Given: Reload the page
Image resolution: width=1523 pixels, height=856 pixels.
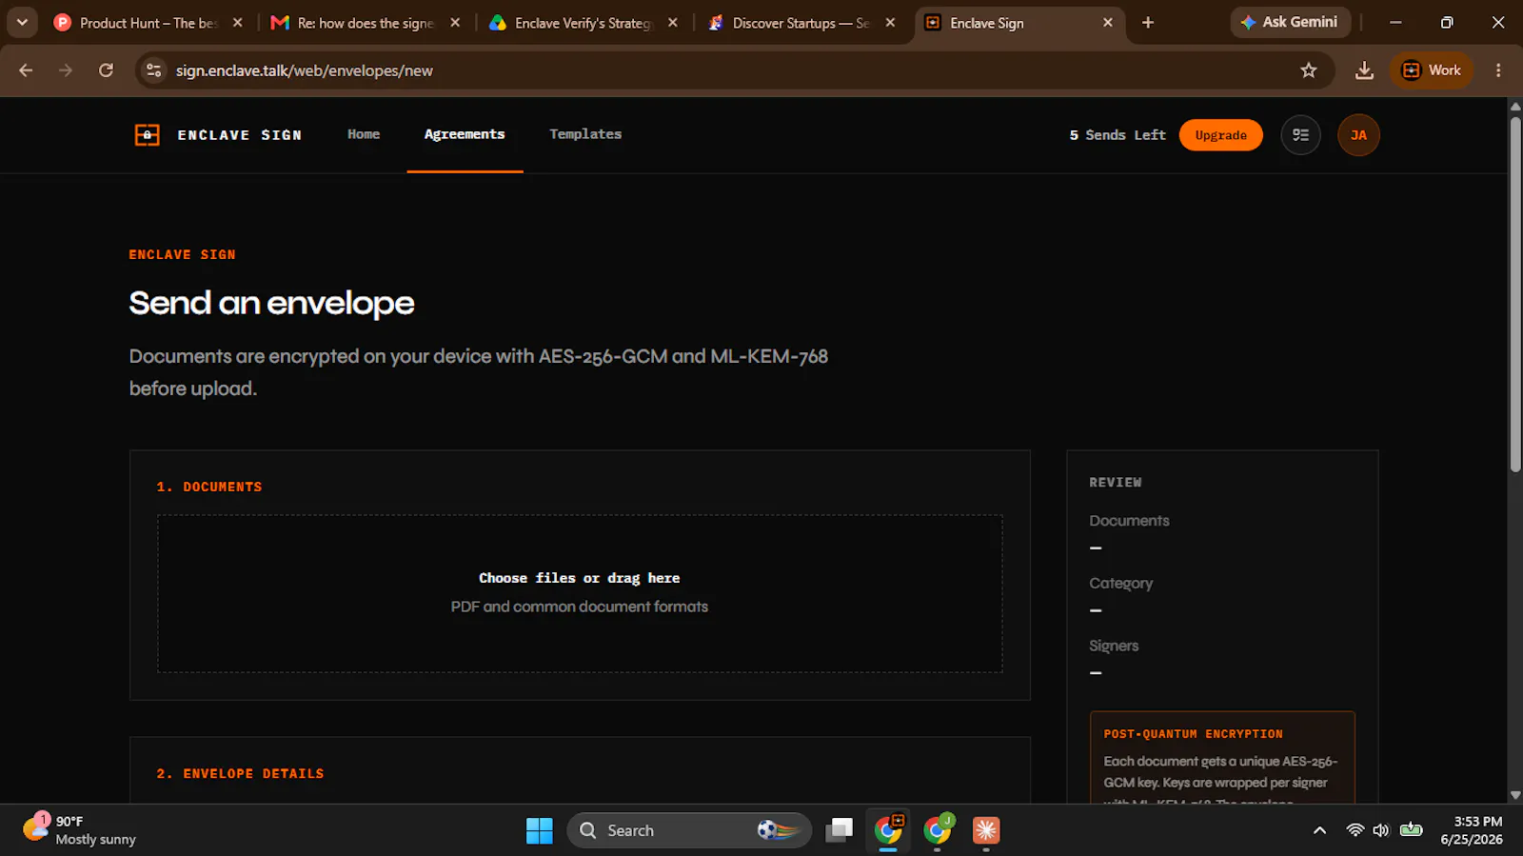Looking at the screenshot, I should (106, 70).
